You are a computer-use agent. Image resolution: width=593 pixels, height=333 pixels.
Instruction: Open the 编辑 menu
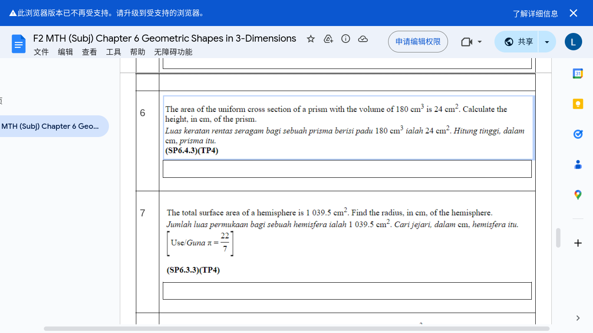coord(66,52)
